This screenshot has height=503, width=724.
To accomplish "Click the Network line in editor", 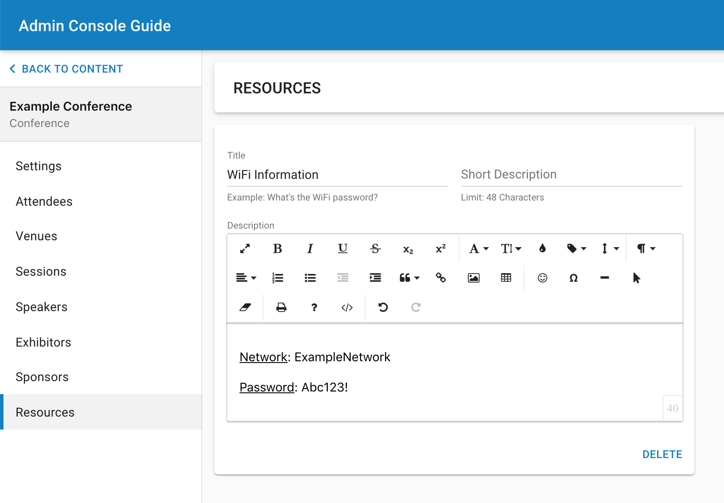I will coord(315,357).
